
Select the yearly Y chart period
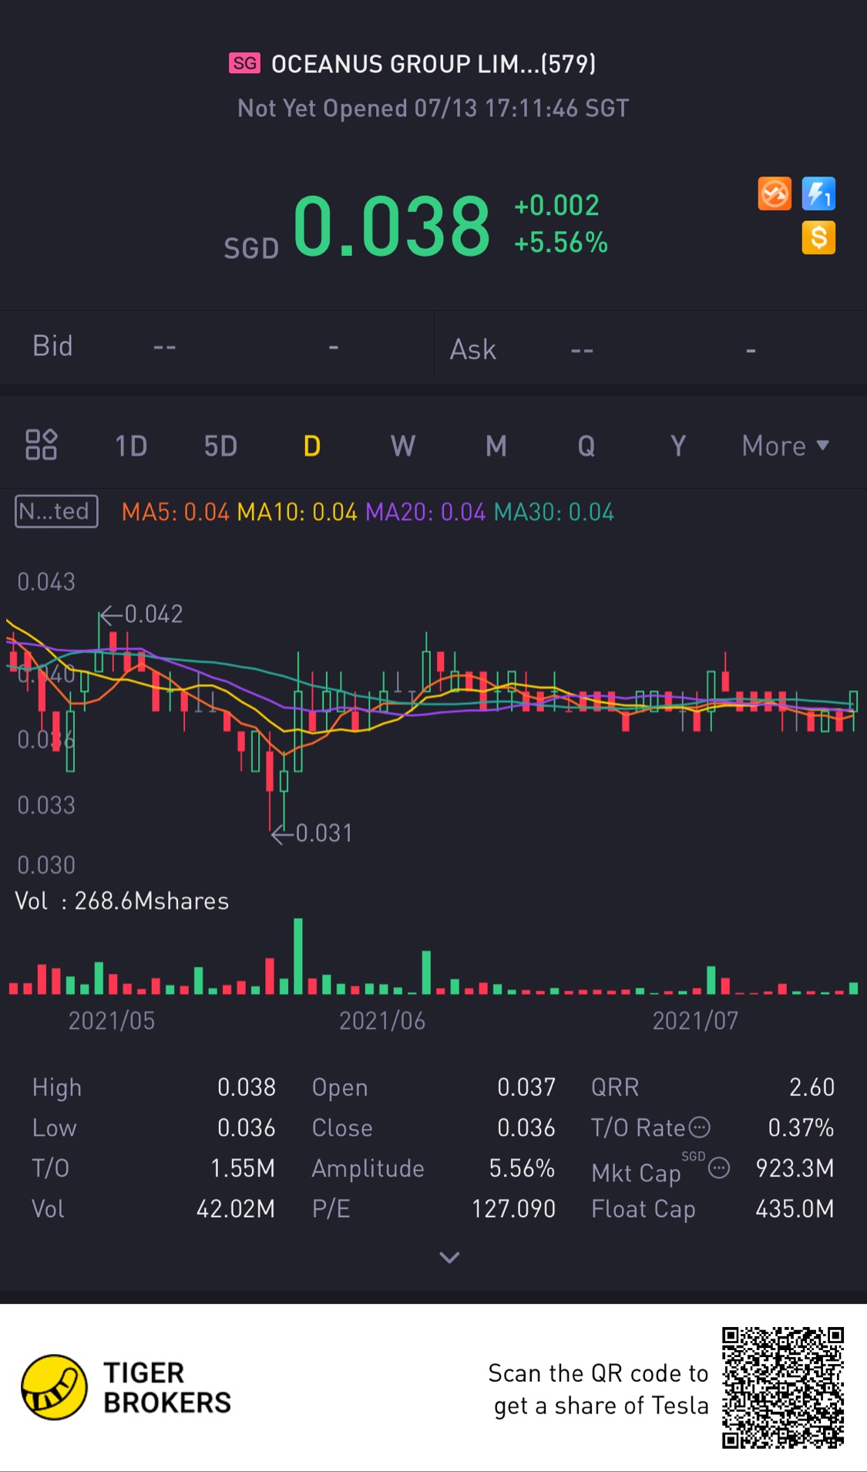(x=678, y=446)
